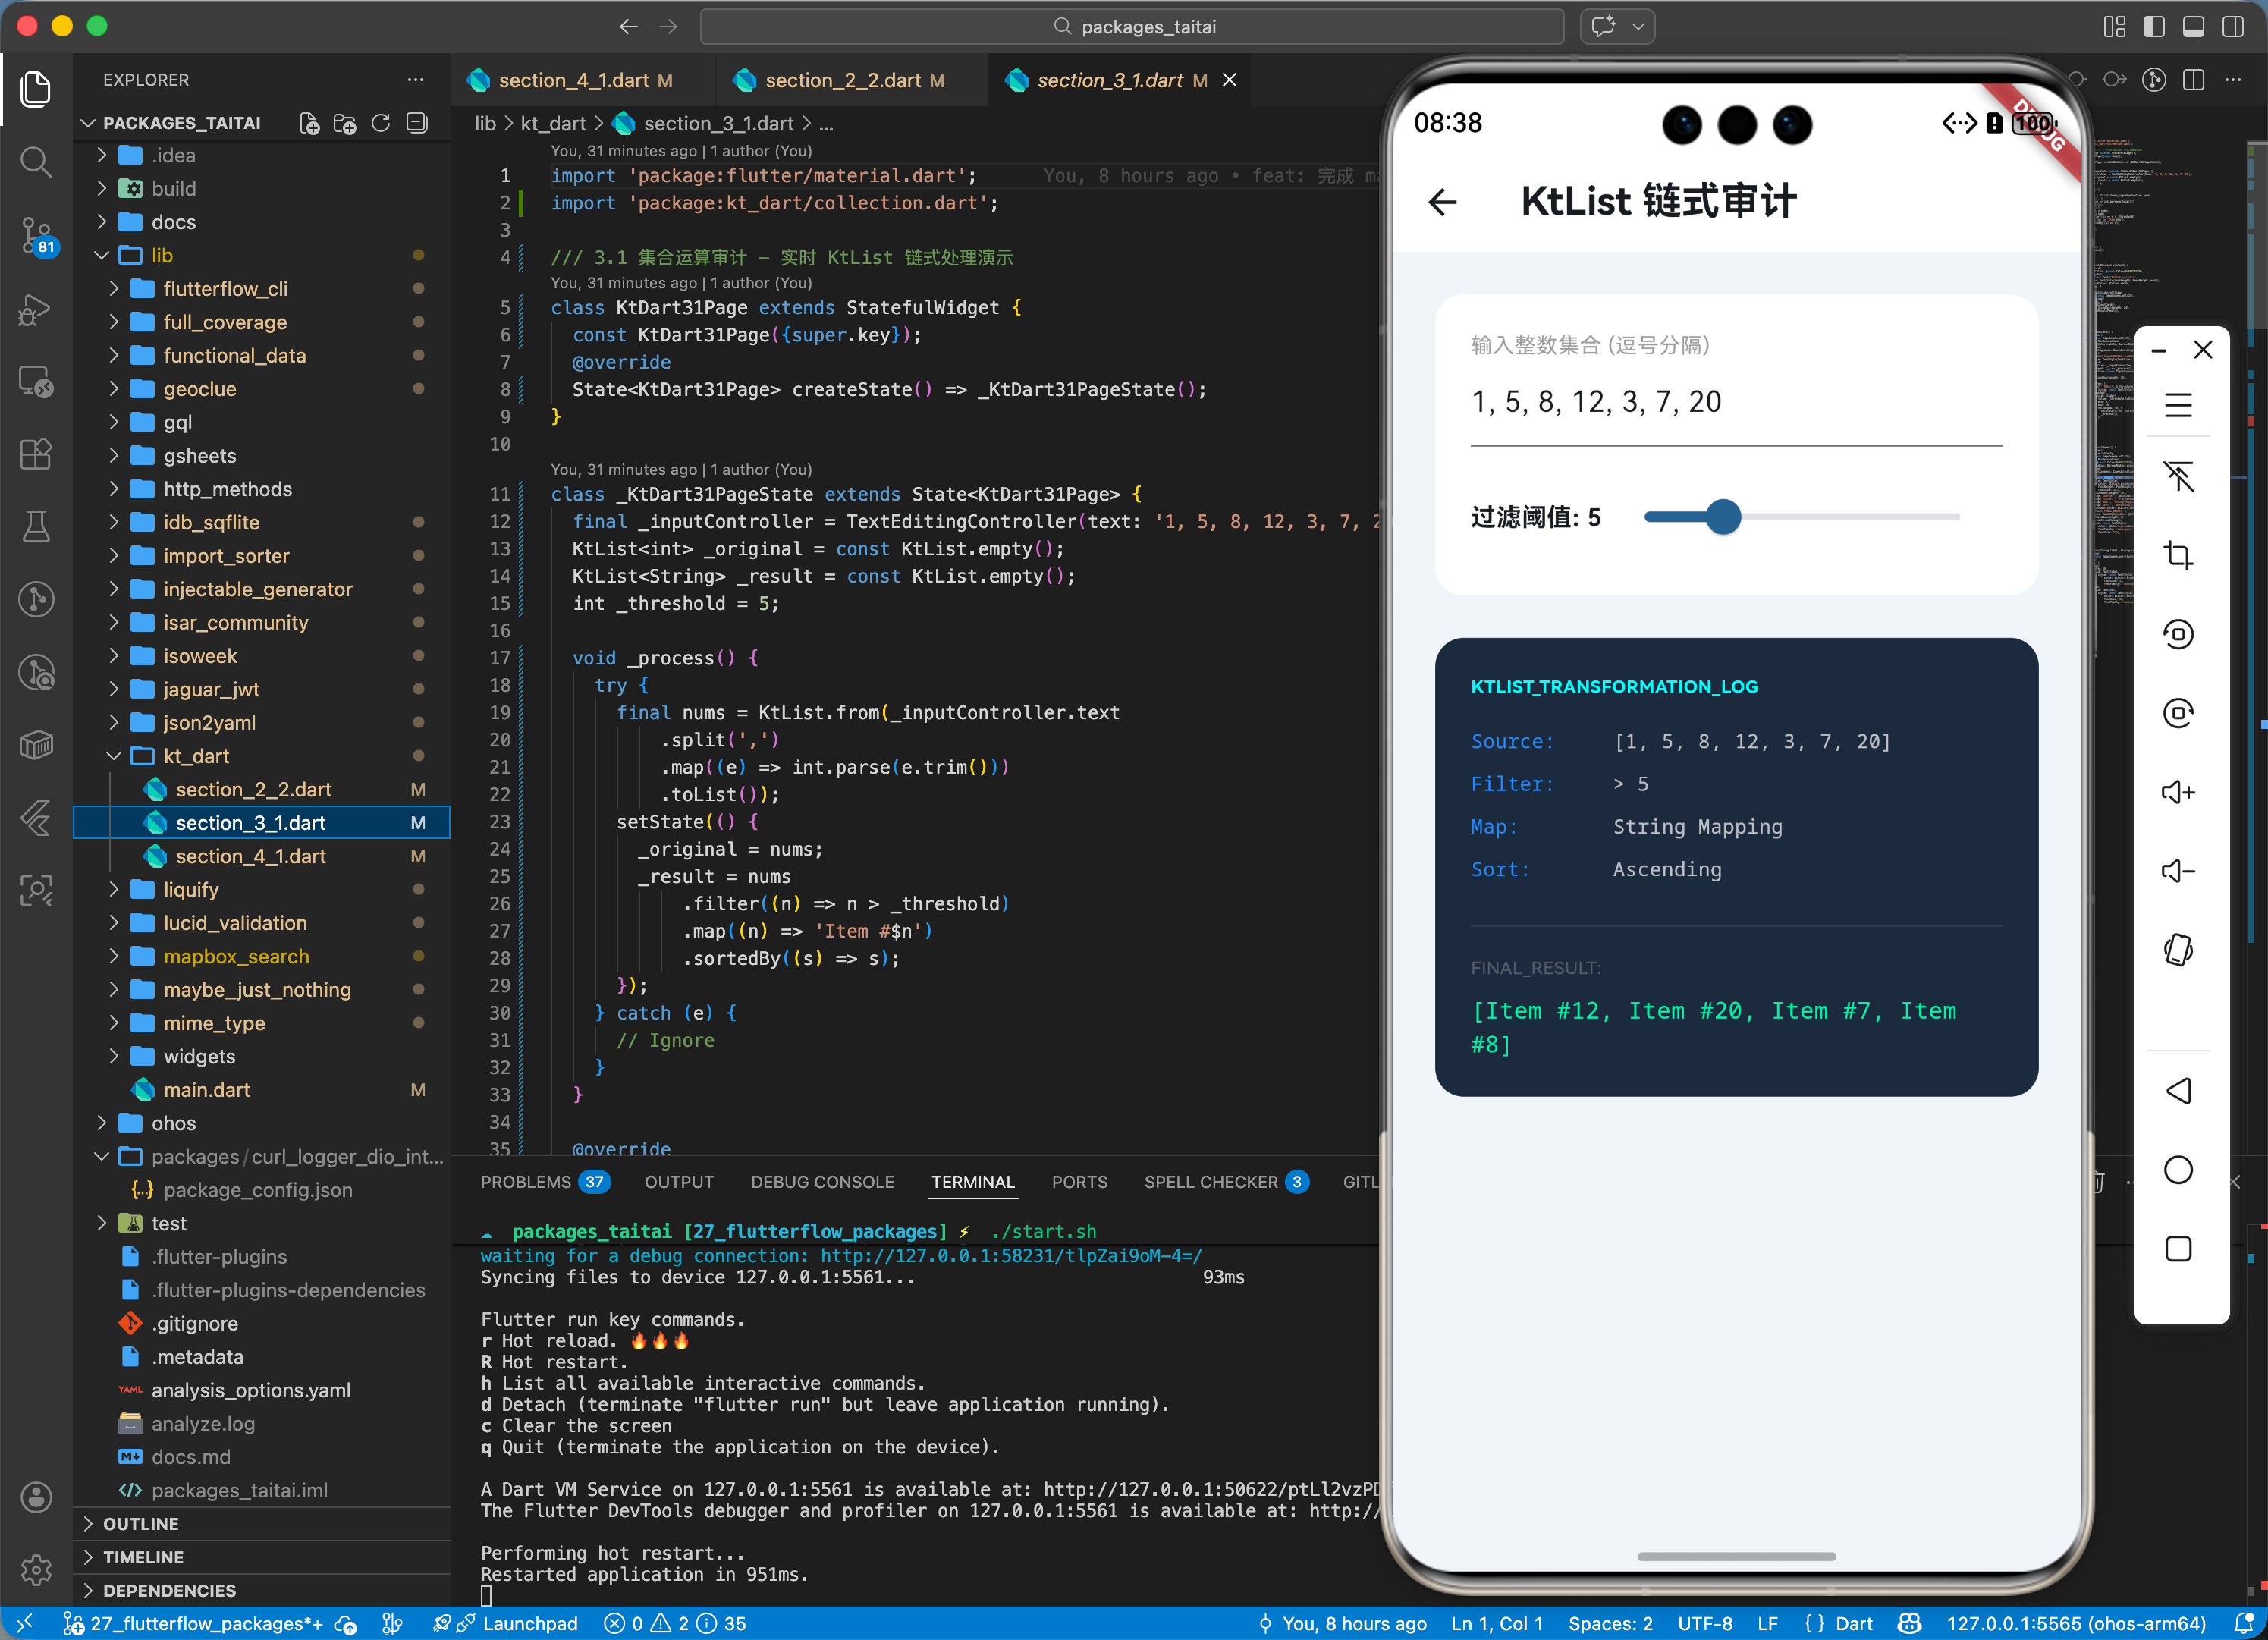Open the debug connection URL in terminal
This screenshot has width=2268, height=1640.
pyautogui.click(x=1010, y=1255)
